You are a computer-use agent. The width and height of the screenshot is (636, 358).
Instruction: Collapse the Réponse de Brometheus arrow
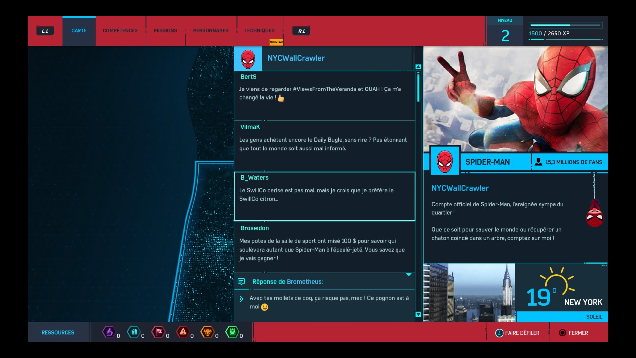(409, 275)
